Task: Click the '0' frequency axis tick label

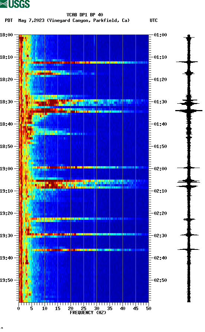Action: pyautogui.click(x=19, y=309)
